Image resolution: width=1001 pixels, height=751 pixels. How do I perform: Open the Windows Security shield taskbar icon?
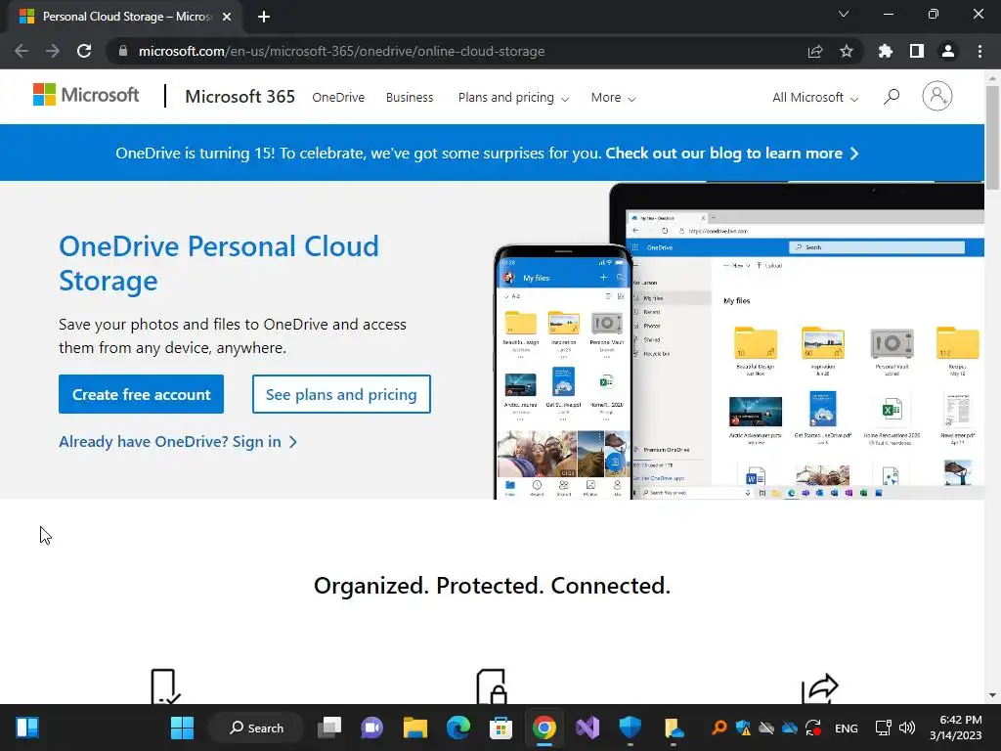pyautogui.click(x=631, y=728)
